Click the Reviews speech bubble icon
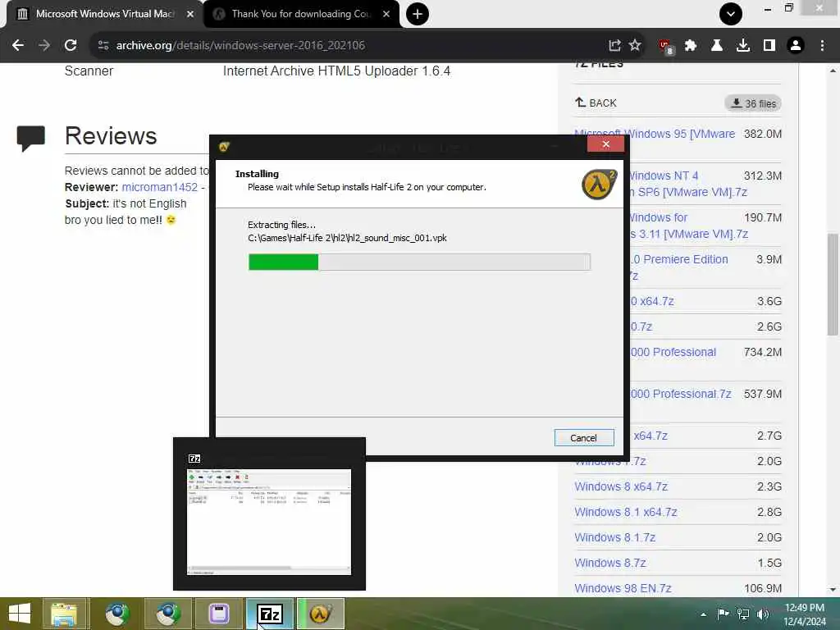Image resolution: width=840 pixels, height=630 pixels. pos(31,138)
